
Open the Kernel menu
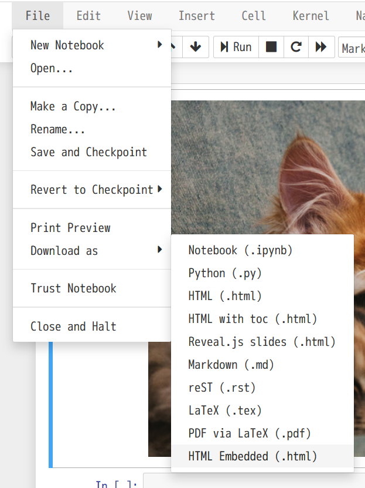click(311, 16)
